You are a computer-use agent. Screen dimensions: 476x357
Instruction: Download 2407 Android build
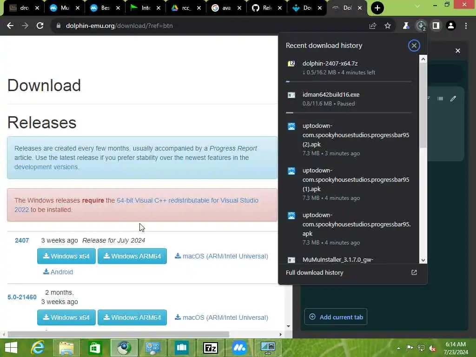click(x=58, y=272)
